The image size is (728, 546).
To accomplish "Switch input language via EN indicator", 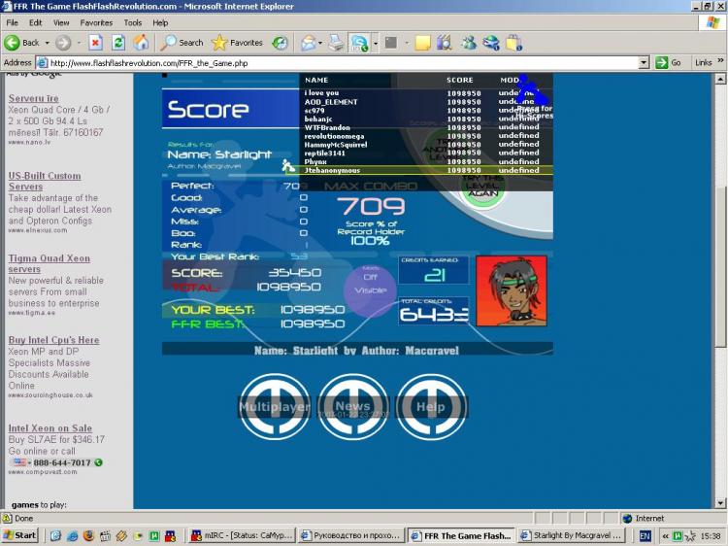I will (645, 535).
